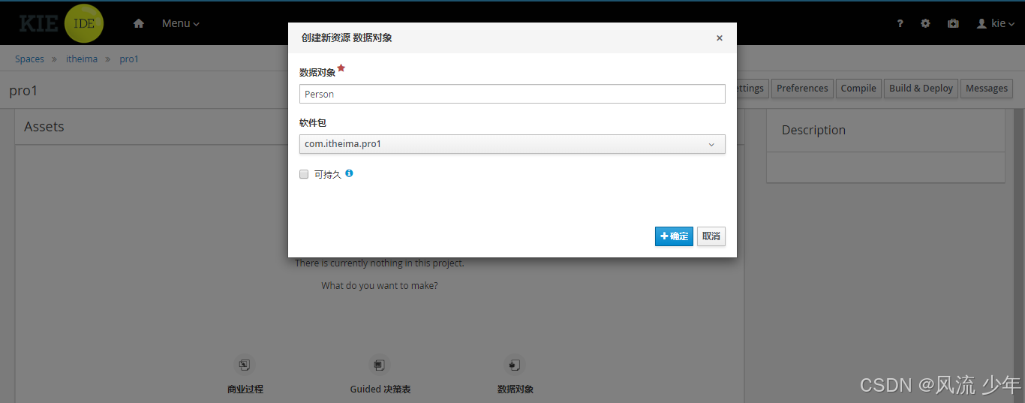This screenshot has height=403, width=1025.
Task: Click the 商业过程 asset icon
Action: 244,365
